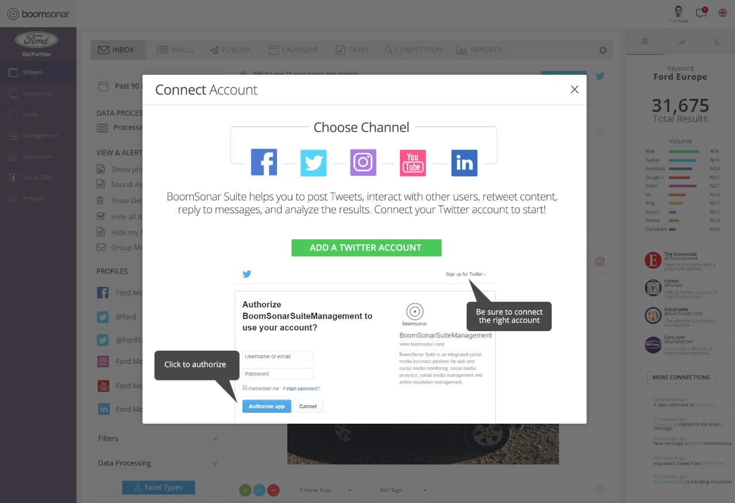The width and height of the screenshot is (735, 503).
Task: Open the notifications message icon
Action: point(701,13)
